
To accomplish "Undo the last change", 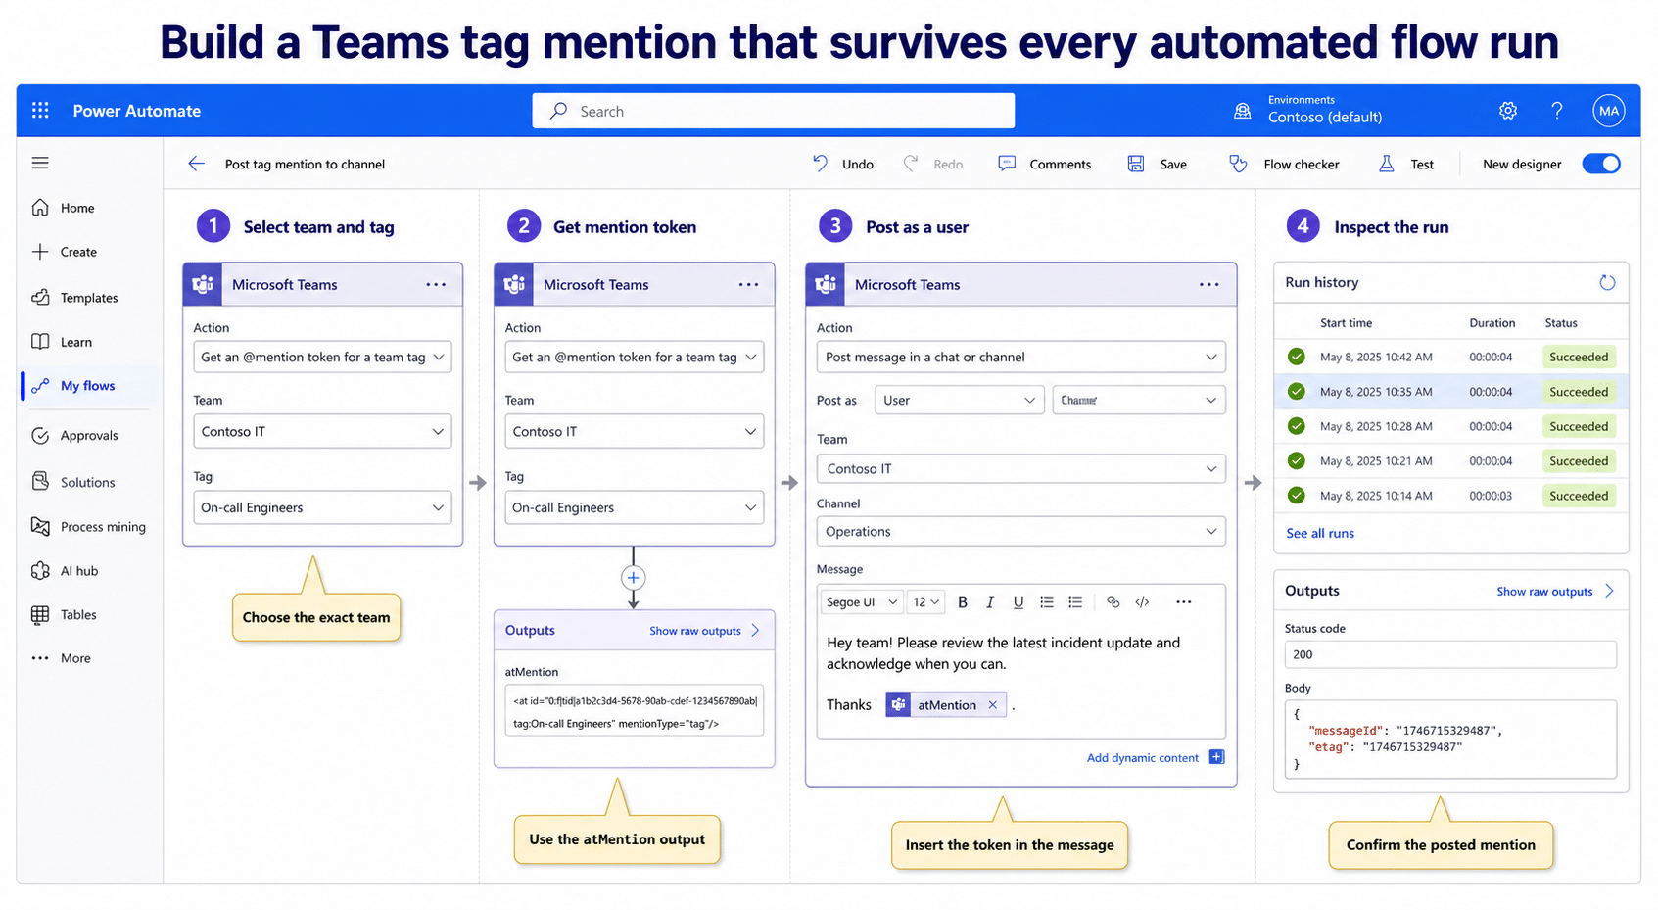I will coord(842,164).
